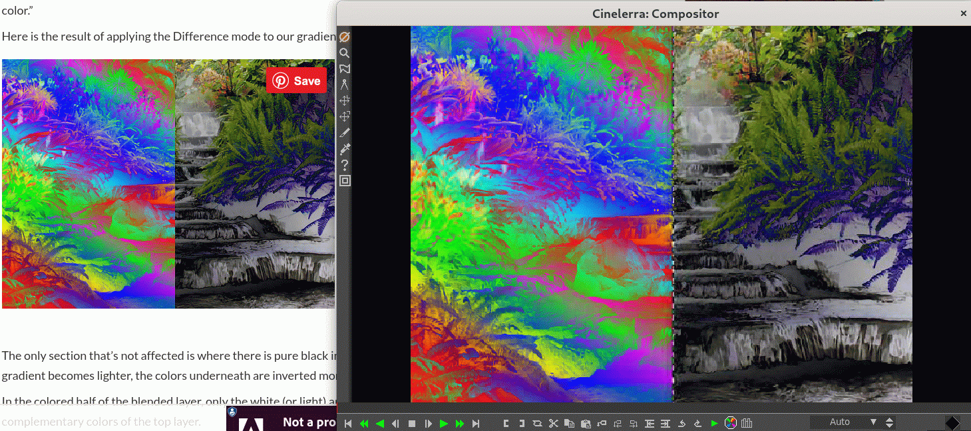Toggle the protect video from changes icon
Screen dimensions: 971x431
[x=344, y=37]
